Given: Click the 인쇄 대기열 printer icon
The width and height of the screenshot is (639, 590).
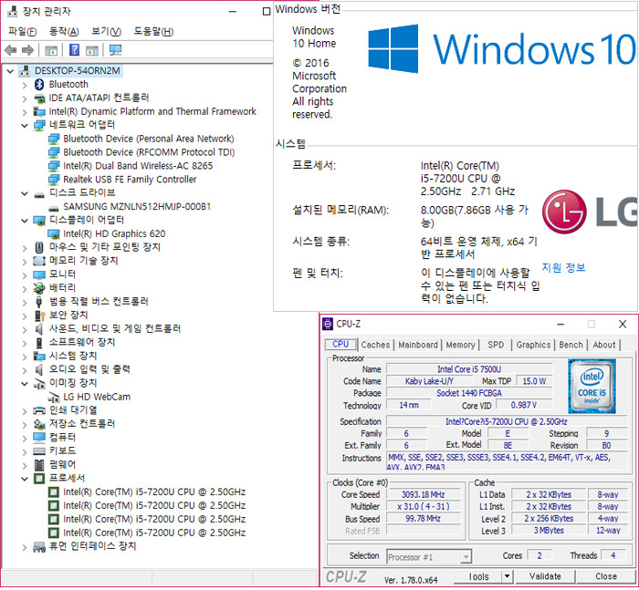Looking at the screenshot, I should click(39, 410).
